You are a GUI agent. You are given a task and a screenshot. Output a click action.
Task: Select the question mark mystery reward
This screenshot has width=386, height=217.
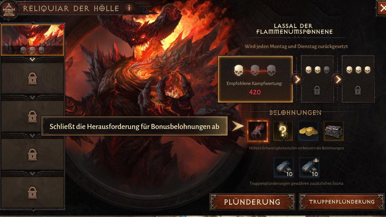[x=283, y=131]
